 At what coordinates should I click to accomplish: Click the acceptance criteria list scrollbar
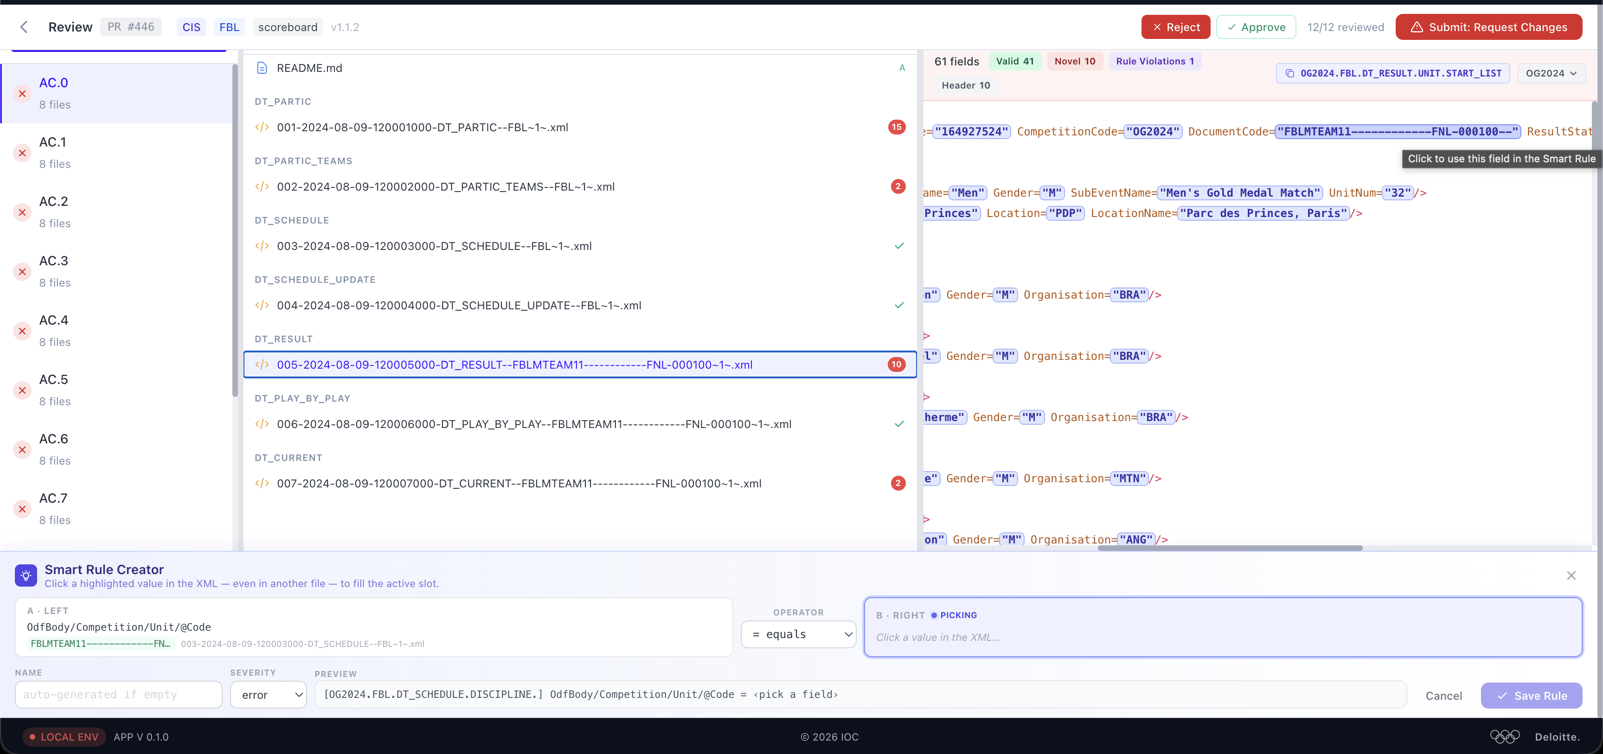235,230
